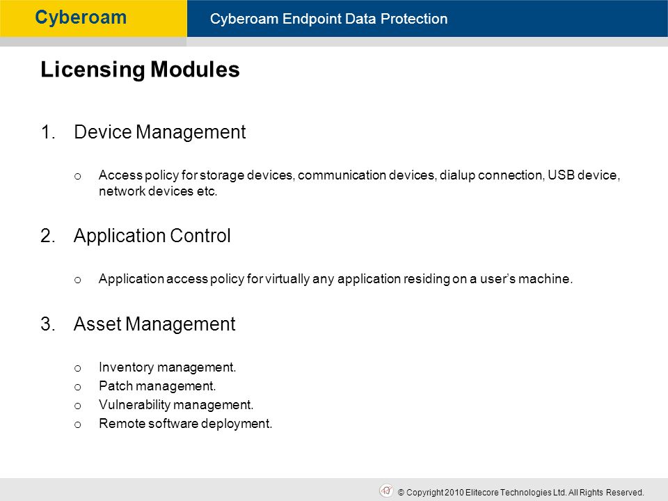Click the Patch management bullet

click(x=158, y=386)
